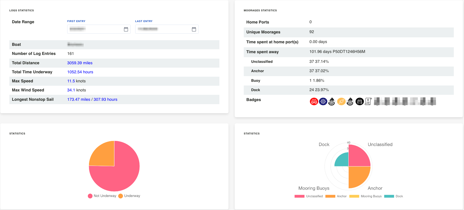
Task: Open the 3059.39 miles total distance link
Action: tap(80, 63)
